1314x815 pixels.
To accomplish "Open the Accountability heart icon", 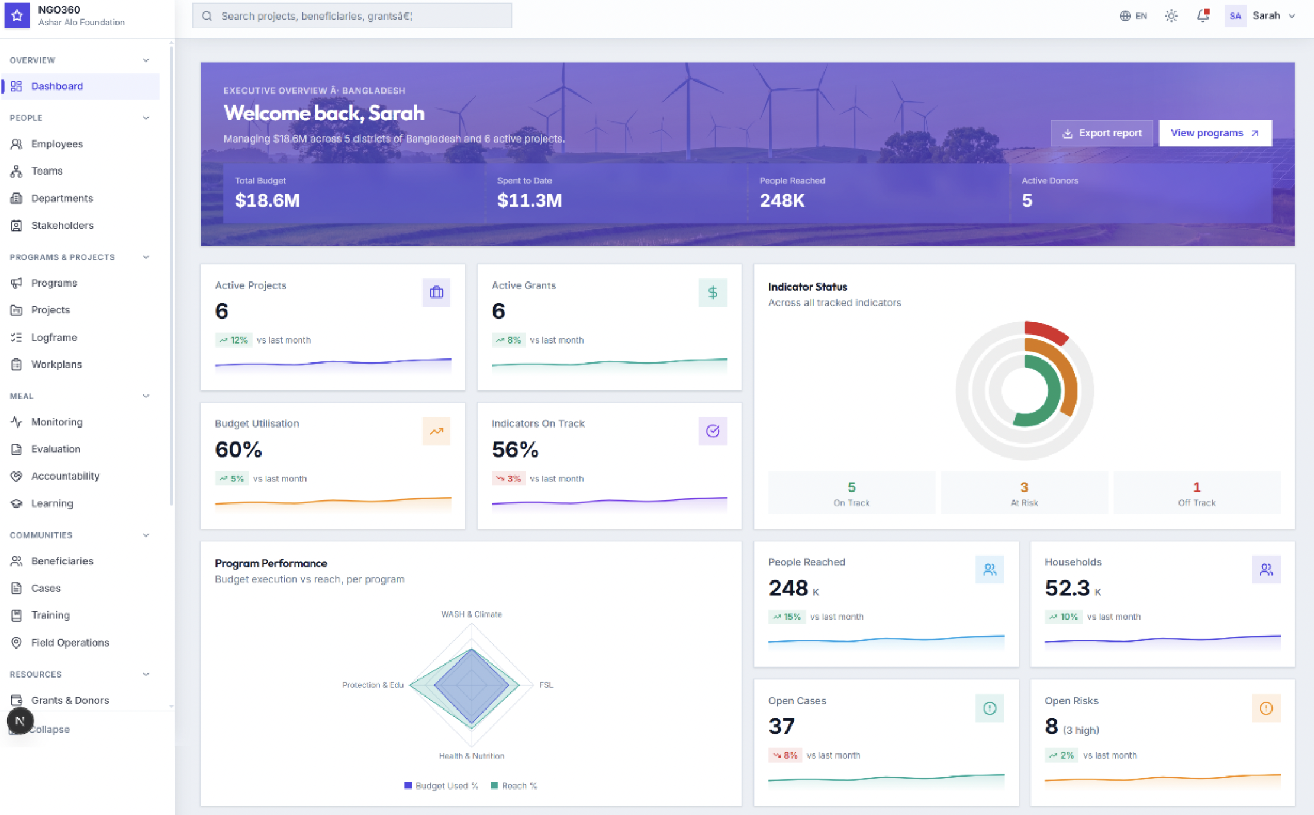I will pos(17,476).
